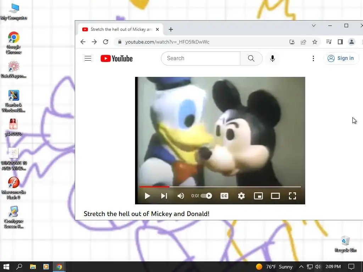The image size is (363, 272).
Task: Open network status tray icon
Action: 309,267
